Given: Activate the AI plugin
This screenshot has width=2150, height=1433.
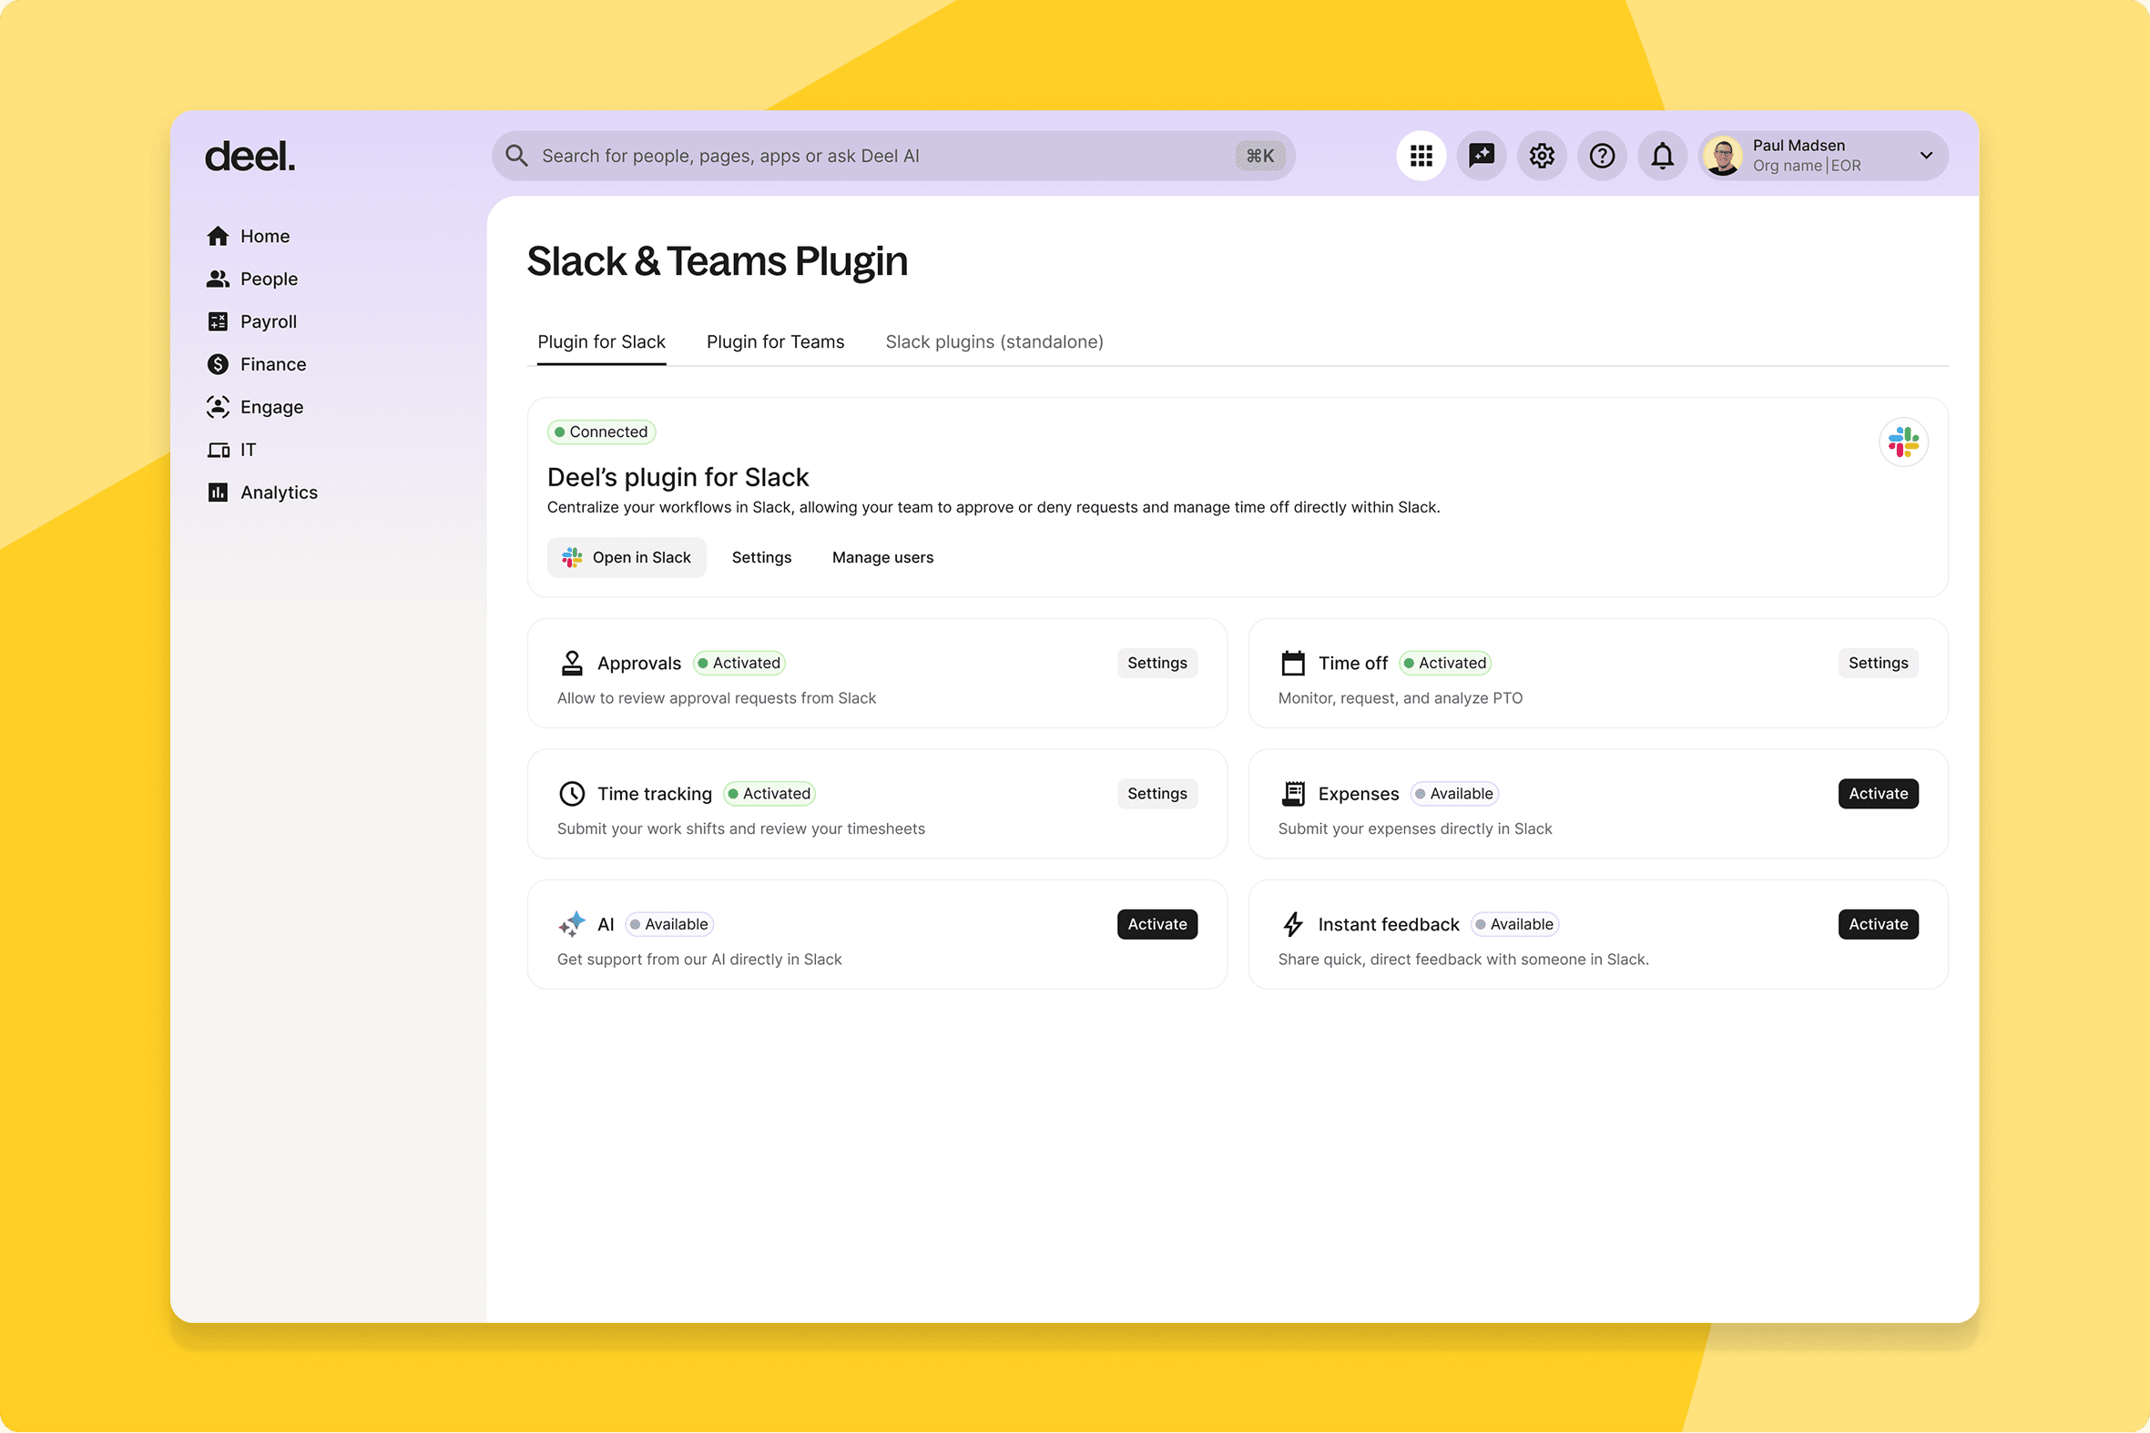Looking at the screenshot, I should [x=1157, y=924].
